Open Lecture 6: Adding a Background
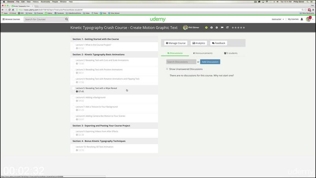This screenshot has height=178, width=316. 114,99
